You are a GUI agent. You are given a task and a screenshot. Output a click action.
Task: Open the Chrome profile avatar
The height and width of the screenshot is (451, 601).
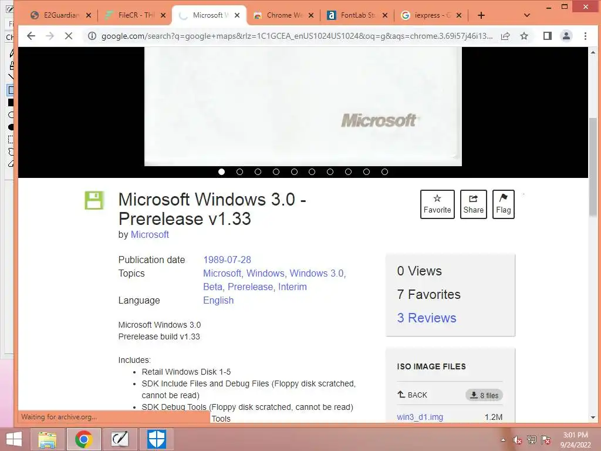(x=566, y=36)
